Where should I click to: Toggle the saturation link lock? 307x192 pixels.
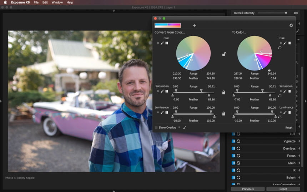point(223,92)
